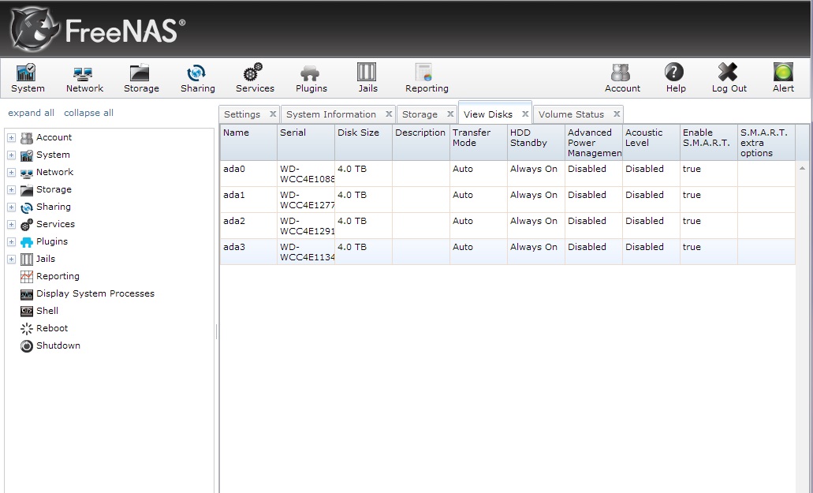The image size is (813, 493).
Task: Expand the Jails tree node
Action: tap(11, 260)
